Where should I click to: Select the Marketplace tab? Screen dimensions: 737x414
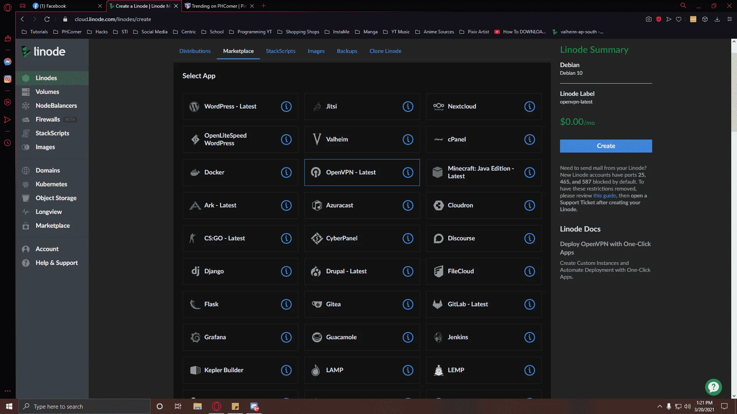(x=238, y=51)
